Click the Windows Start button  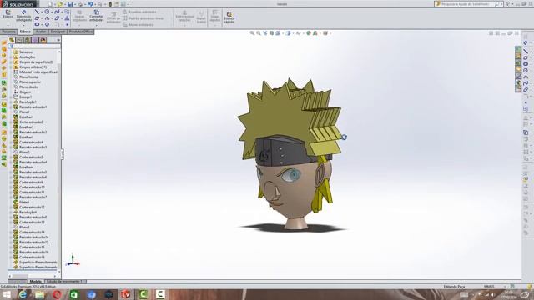(x=6, y=294)
